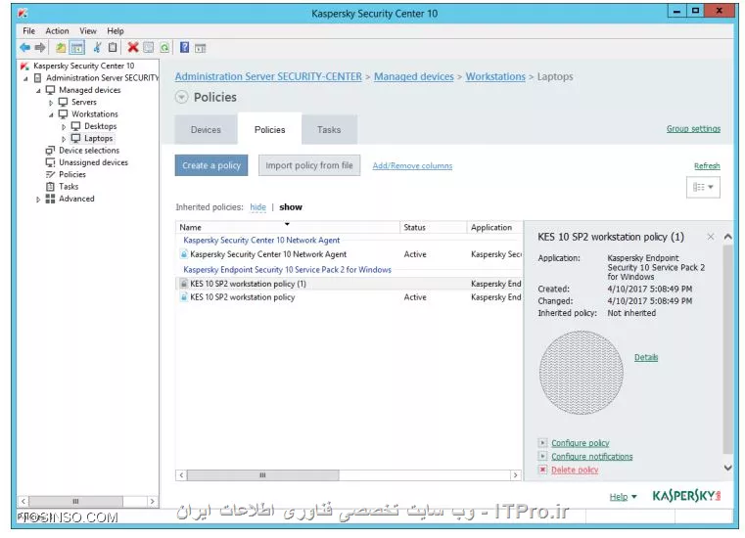The height and width of the screenshot is (538, 745).
Task: Click the red X icon beside Delete policy
Action: click(x=542, y=470)
